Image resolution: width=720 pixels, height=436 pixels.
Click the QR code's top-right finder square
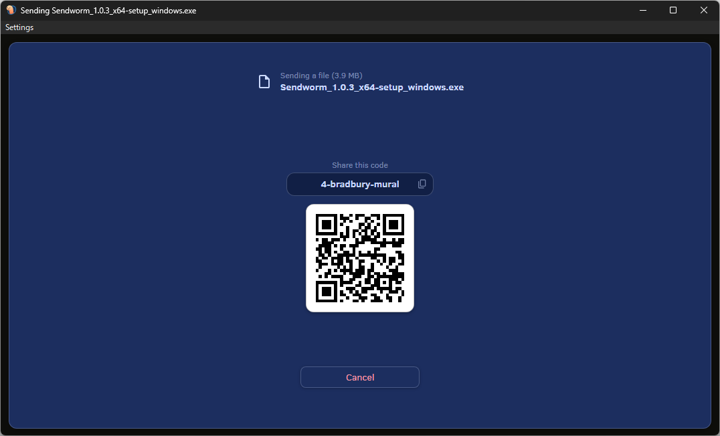click(393, 224)
